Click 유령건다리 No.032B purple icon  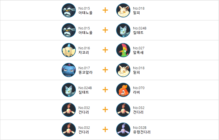pos(123,130)
